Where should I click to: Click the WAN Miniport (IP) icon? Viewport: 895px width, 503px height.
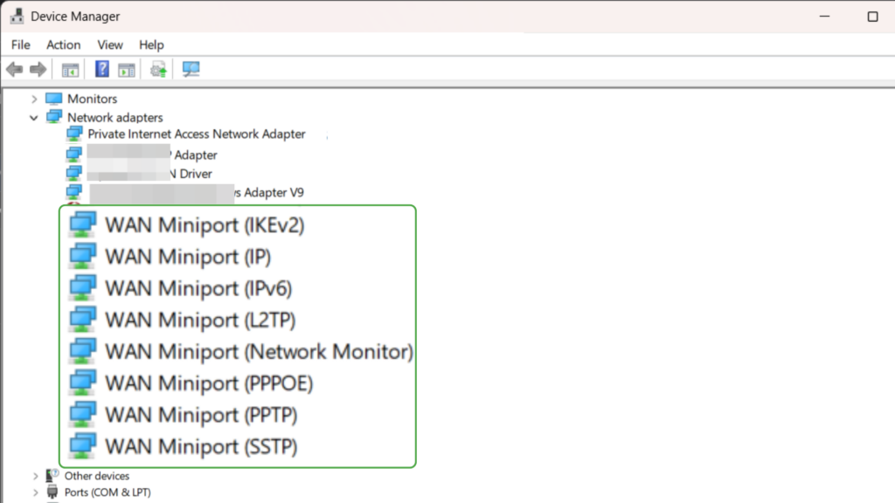(x=83, y=256)
